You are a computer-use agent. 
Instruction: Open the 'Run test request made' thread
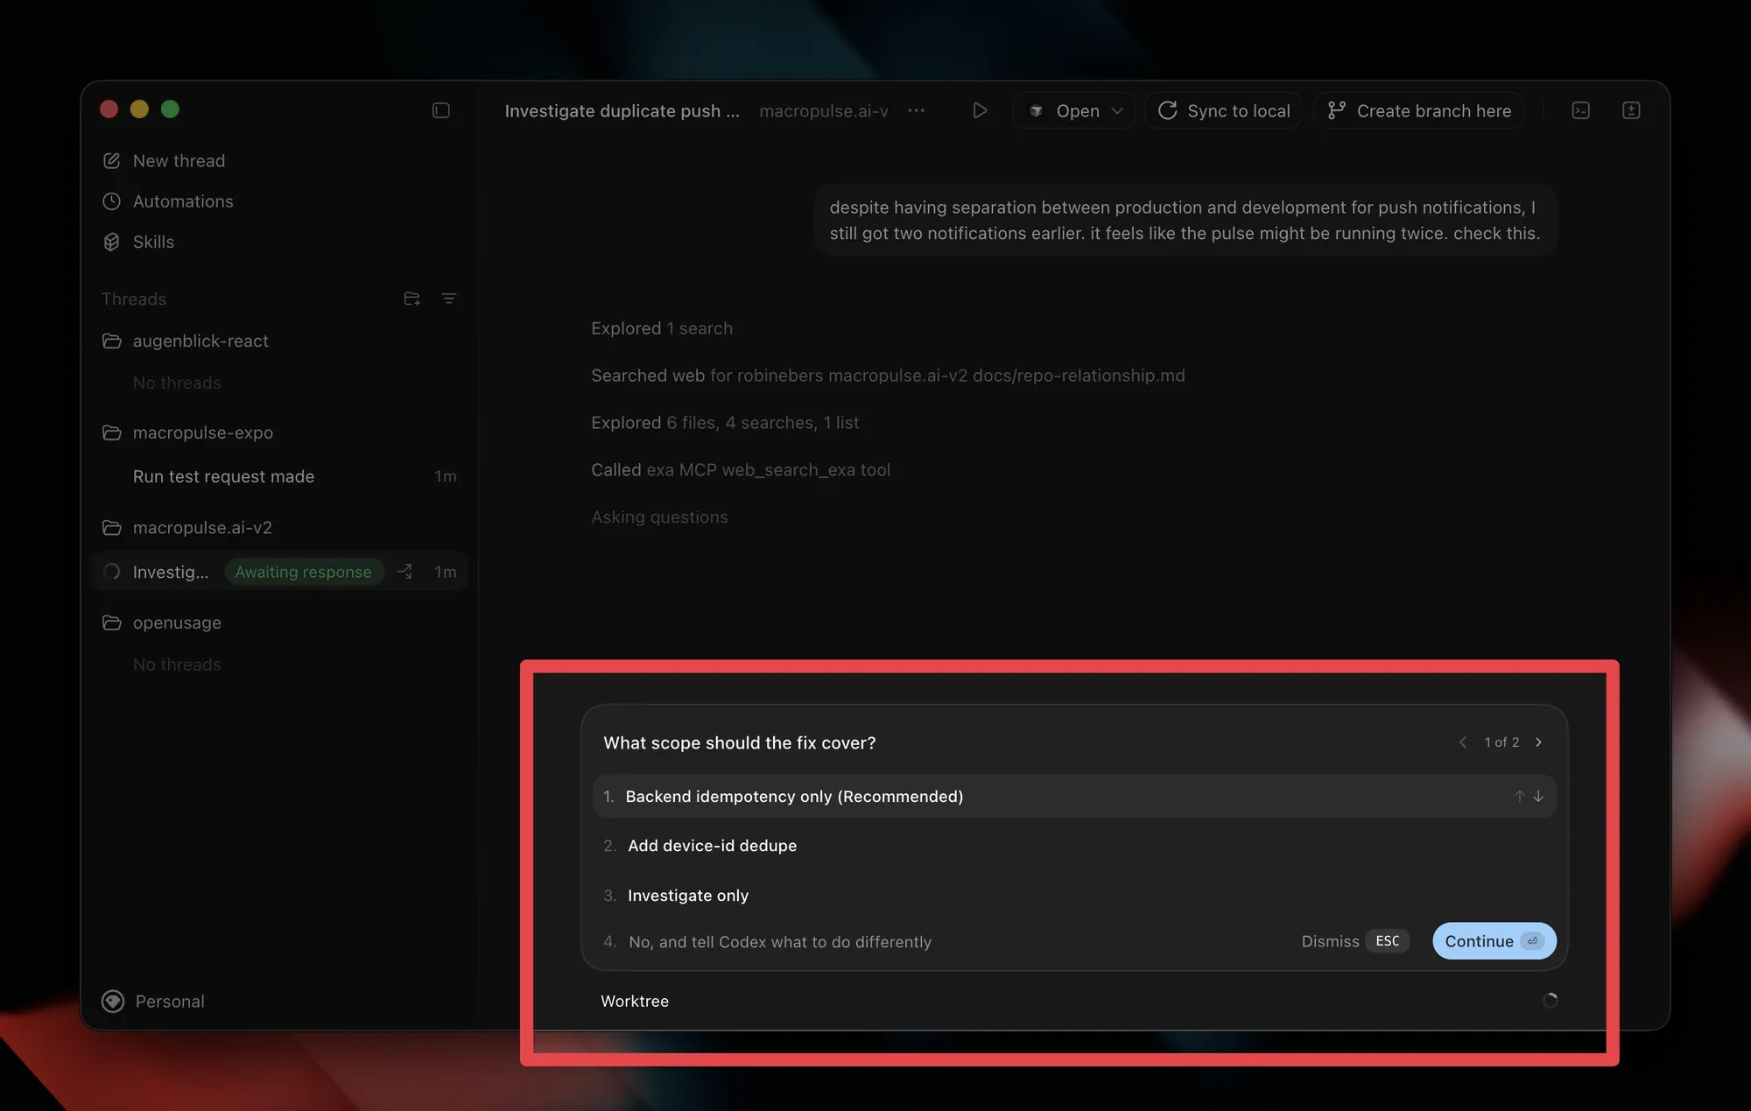point(280,476)
